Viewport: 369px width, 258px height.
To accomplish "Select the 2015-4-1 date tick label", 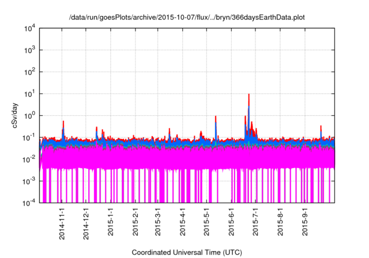I will [182, 223].
